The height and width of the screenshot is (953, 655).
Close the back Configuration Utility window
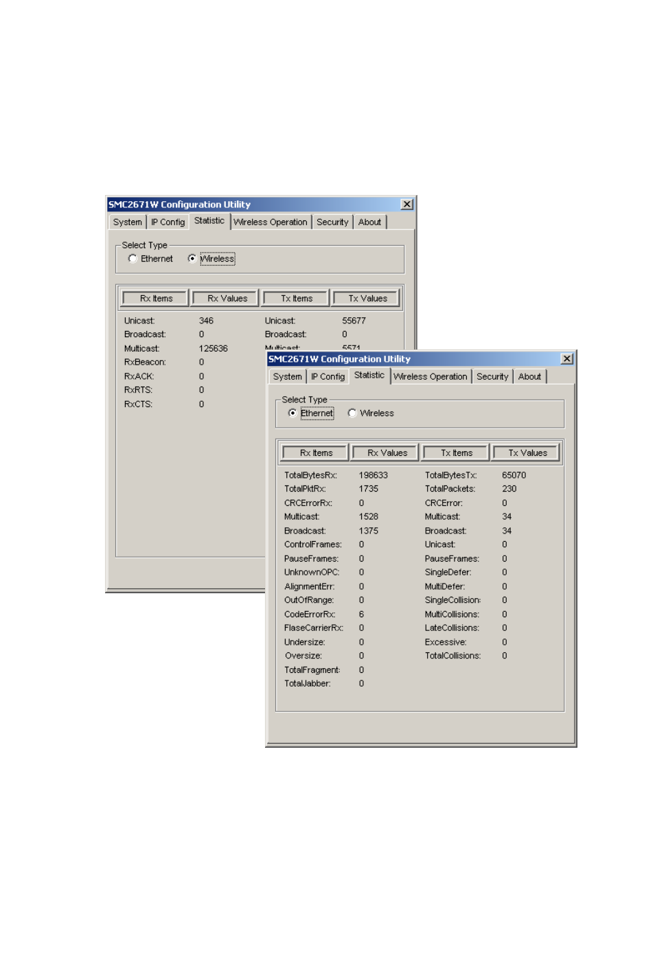pos(407,205)
